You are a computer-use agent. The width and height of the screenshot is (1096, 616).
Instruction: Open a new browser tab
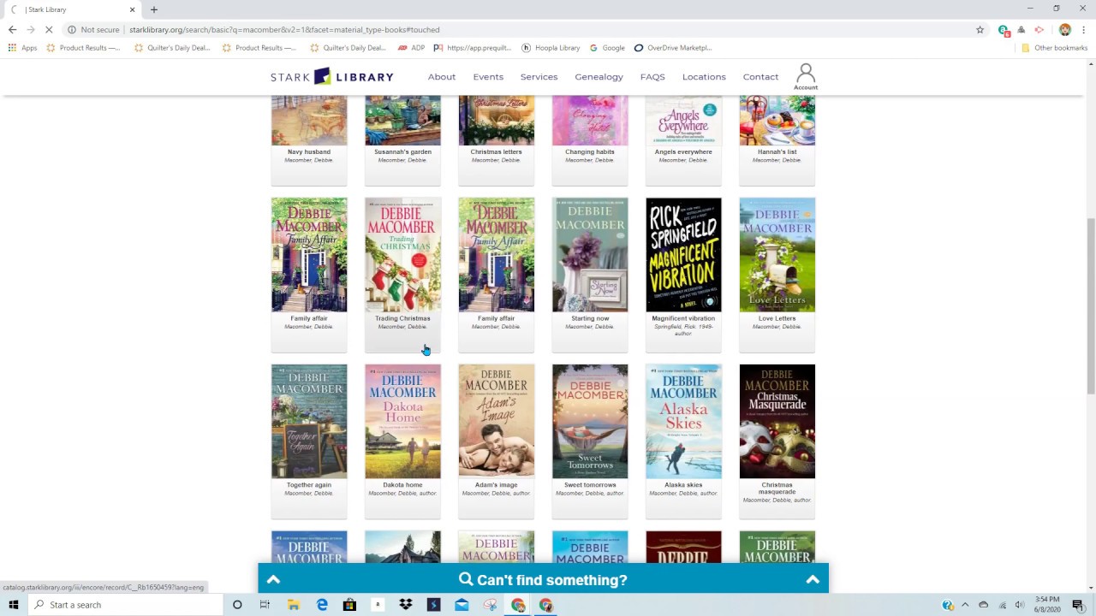tap(154, 9)
